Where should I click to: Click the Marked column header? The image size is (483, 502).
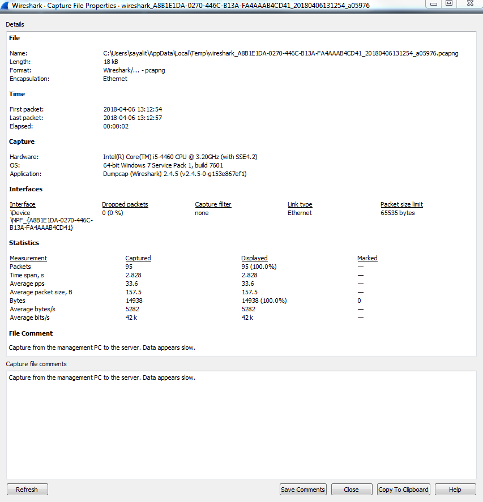coord(367,258)
